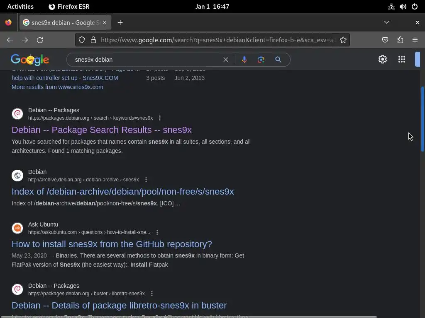The width and height of the screenshot is (425, 318).
Task: Open Firefox application hamburger menu
Action: [x=415, y=40]
